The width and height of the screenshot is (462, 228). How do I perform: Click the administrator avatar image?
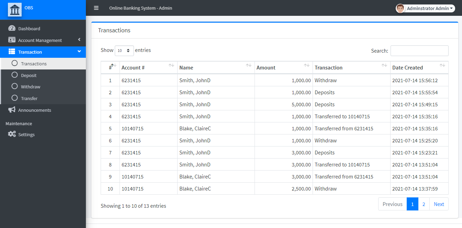[x=400, y=8]
